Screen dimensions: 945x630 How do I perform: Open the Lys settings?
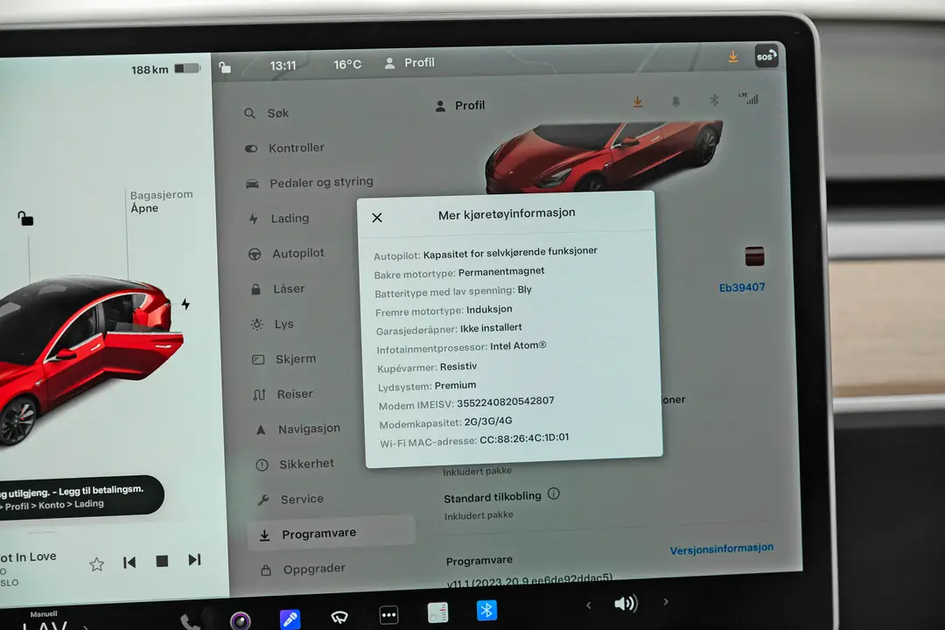272,325
